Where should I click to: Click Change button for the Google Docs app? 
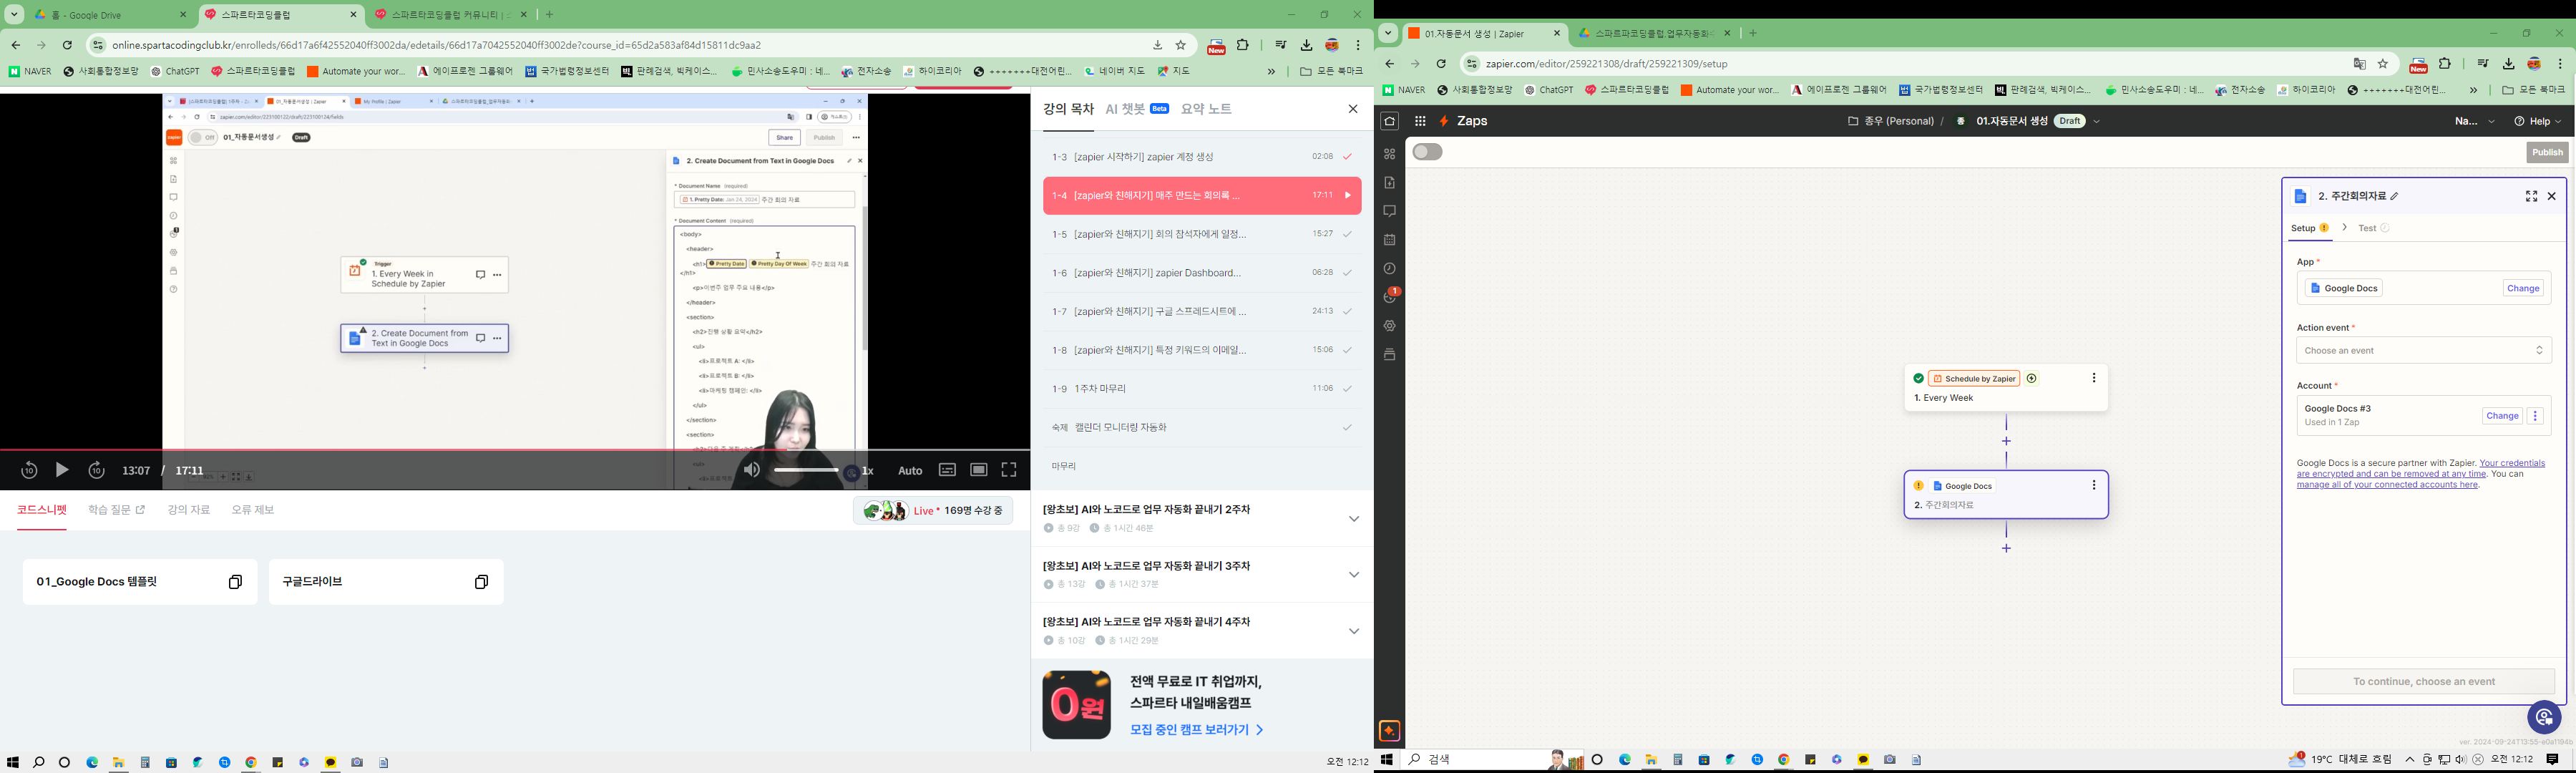click(2523, 288)
